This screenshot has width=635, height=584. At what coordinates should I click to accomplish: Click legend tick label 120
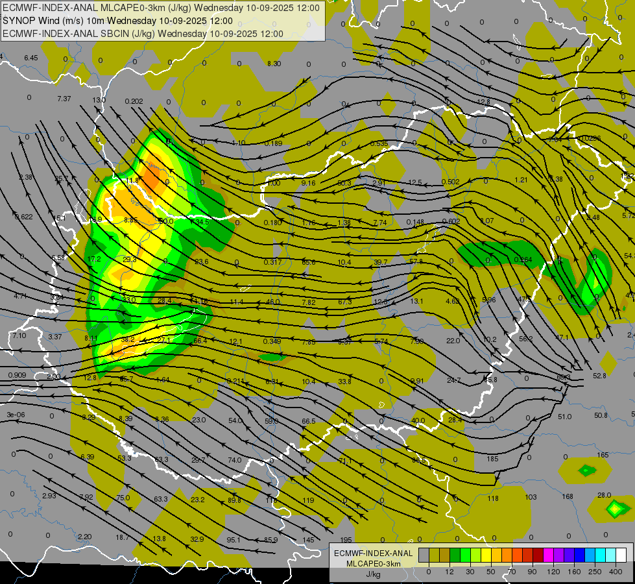(553, 572)
